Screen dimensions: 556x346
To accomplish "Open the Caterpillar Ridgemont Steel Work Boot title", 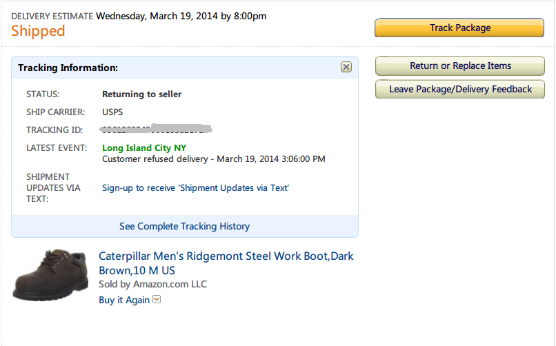I will (x=226, y=263).
